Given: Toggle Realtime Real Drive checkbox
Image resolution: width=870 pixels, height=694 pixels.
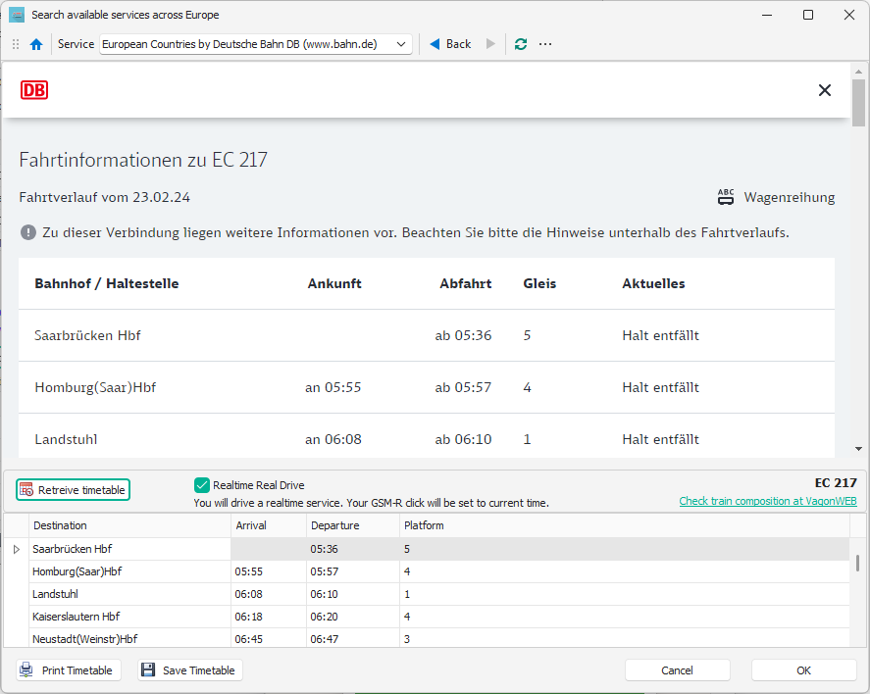Looking at the screenshot, I should coord(201,485).
